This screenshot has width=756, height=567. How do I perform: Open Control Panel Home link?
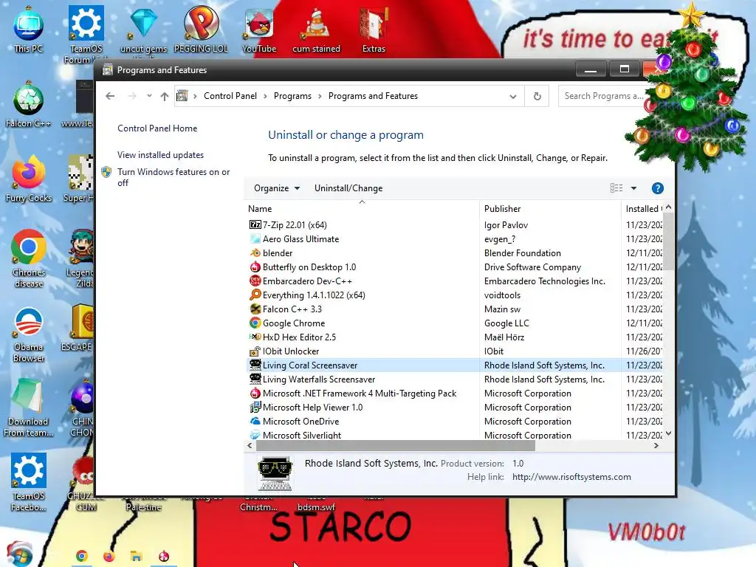[157, 128]
